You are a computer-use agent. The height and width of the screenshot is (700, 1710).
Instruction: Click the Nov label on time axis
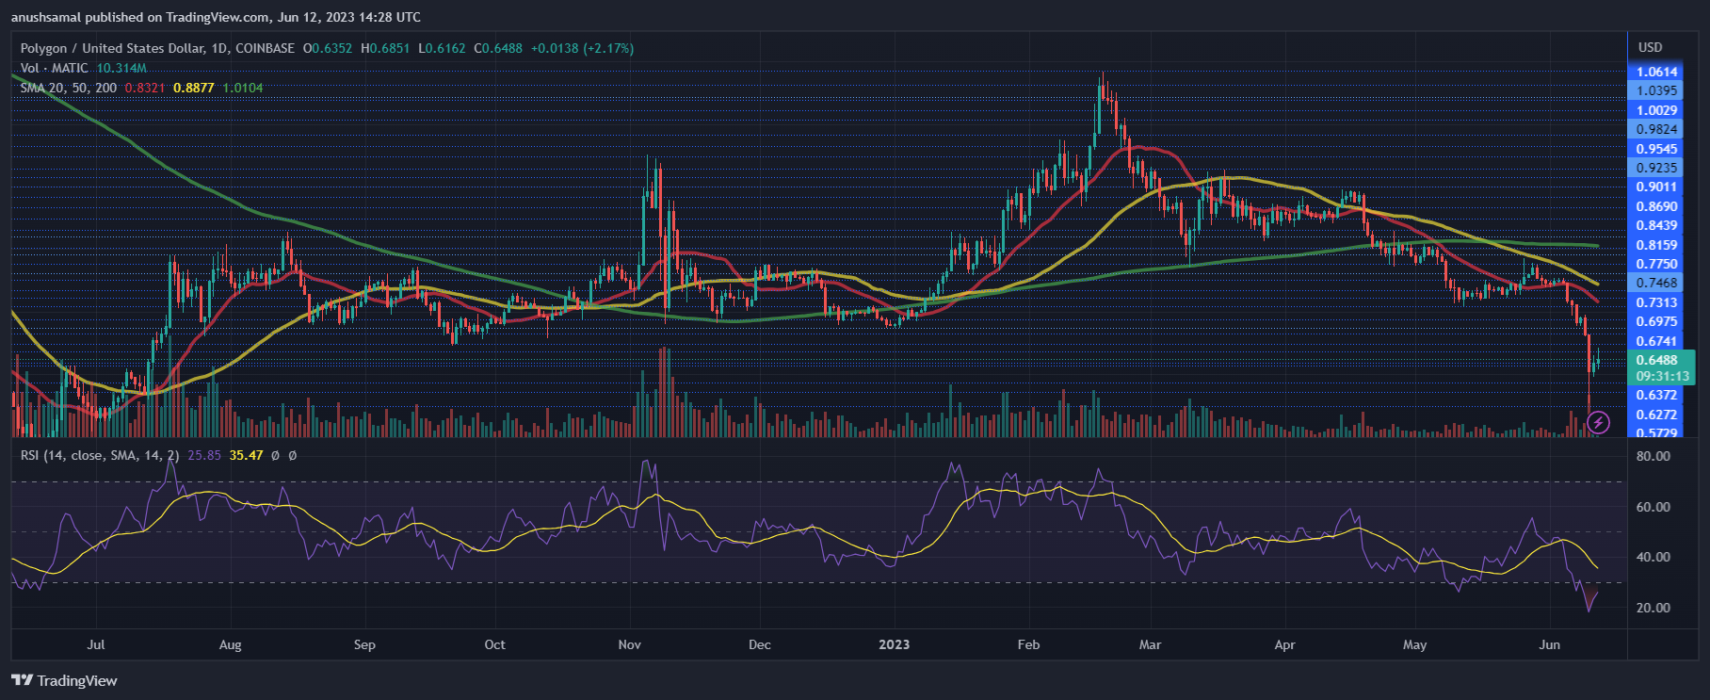click(629, 644)
